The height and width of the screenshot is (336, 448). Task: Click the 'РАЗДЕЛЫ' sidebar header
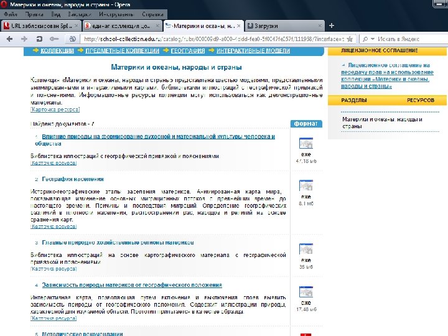[354, 100]
